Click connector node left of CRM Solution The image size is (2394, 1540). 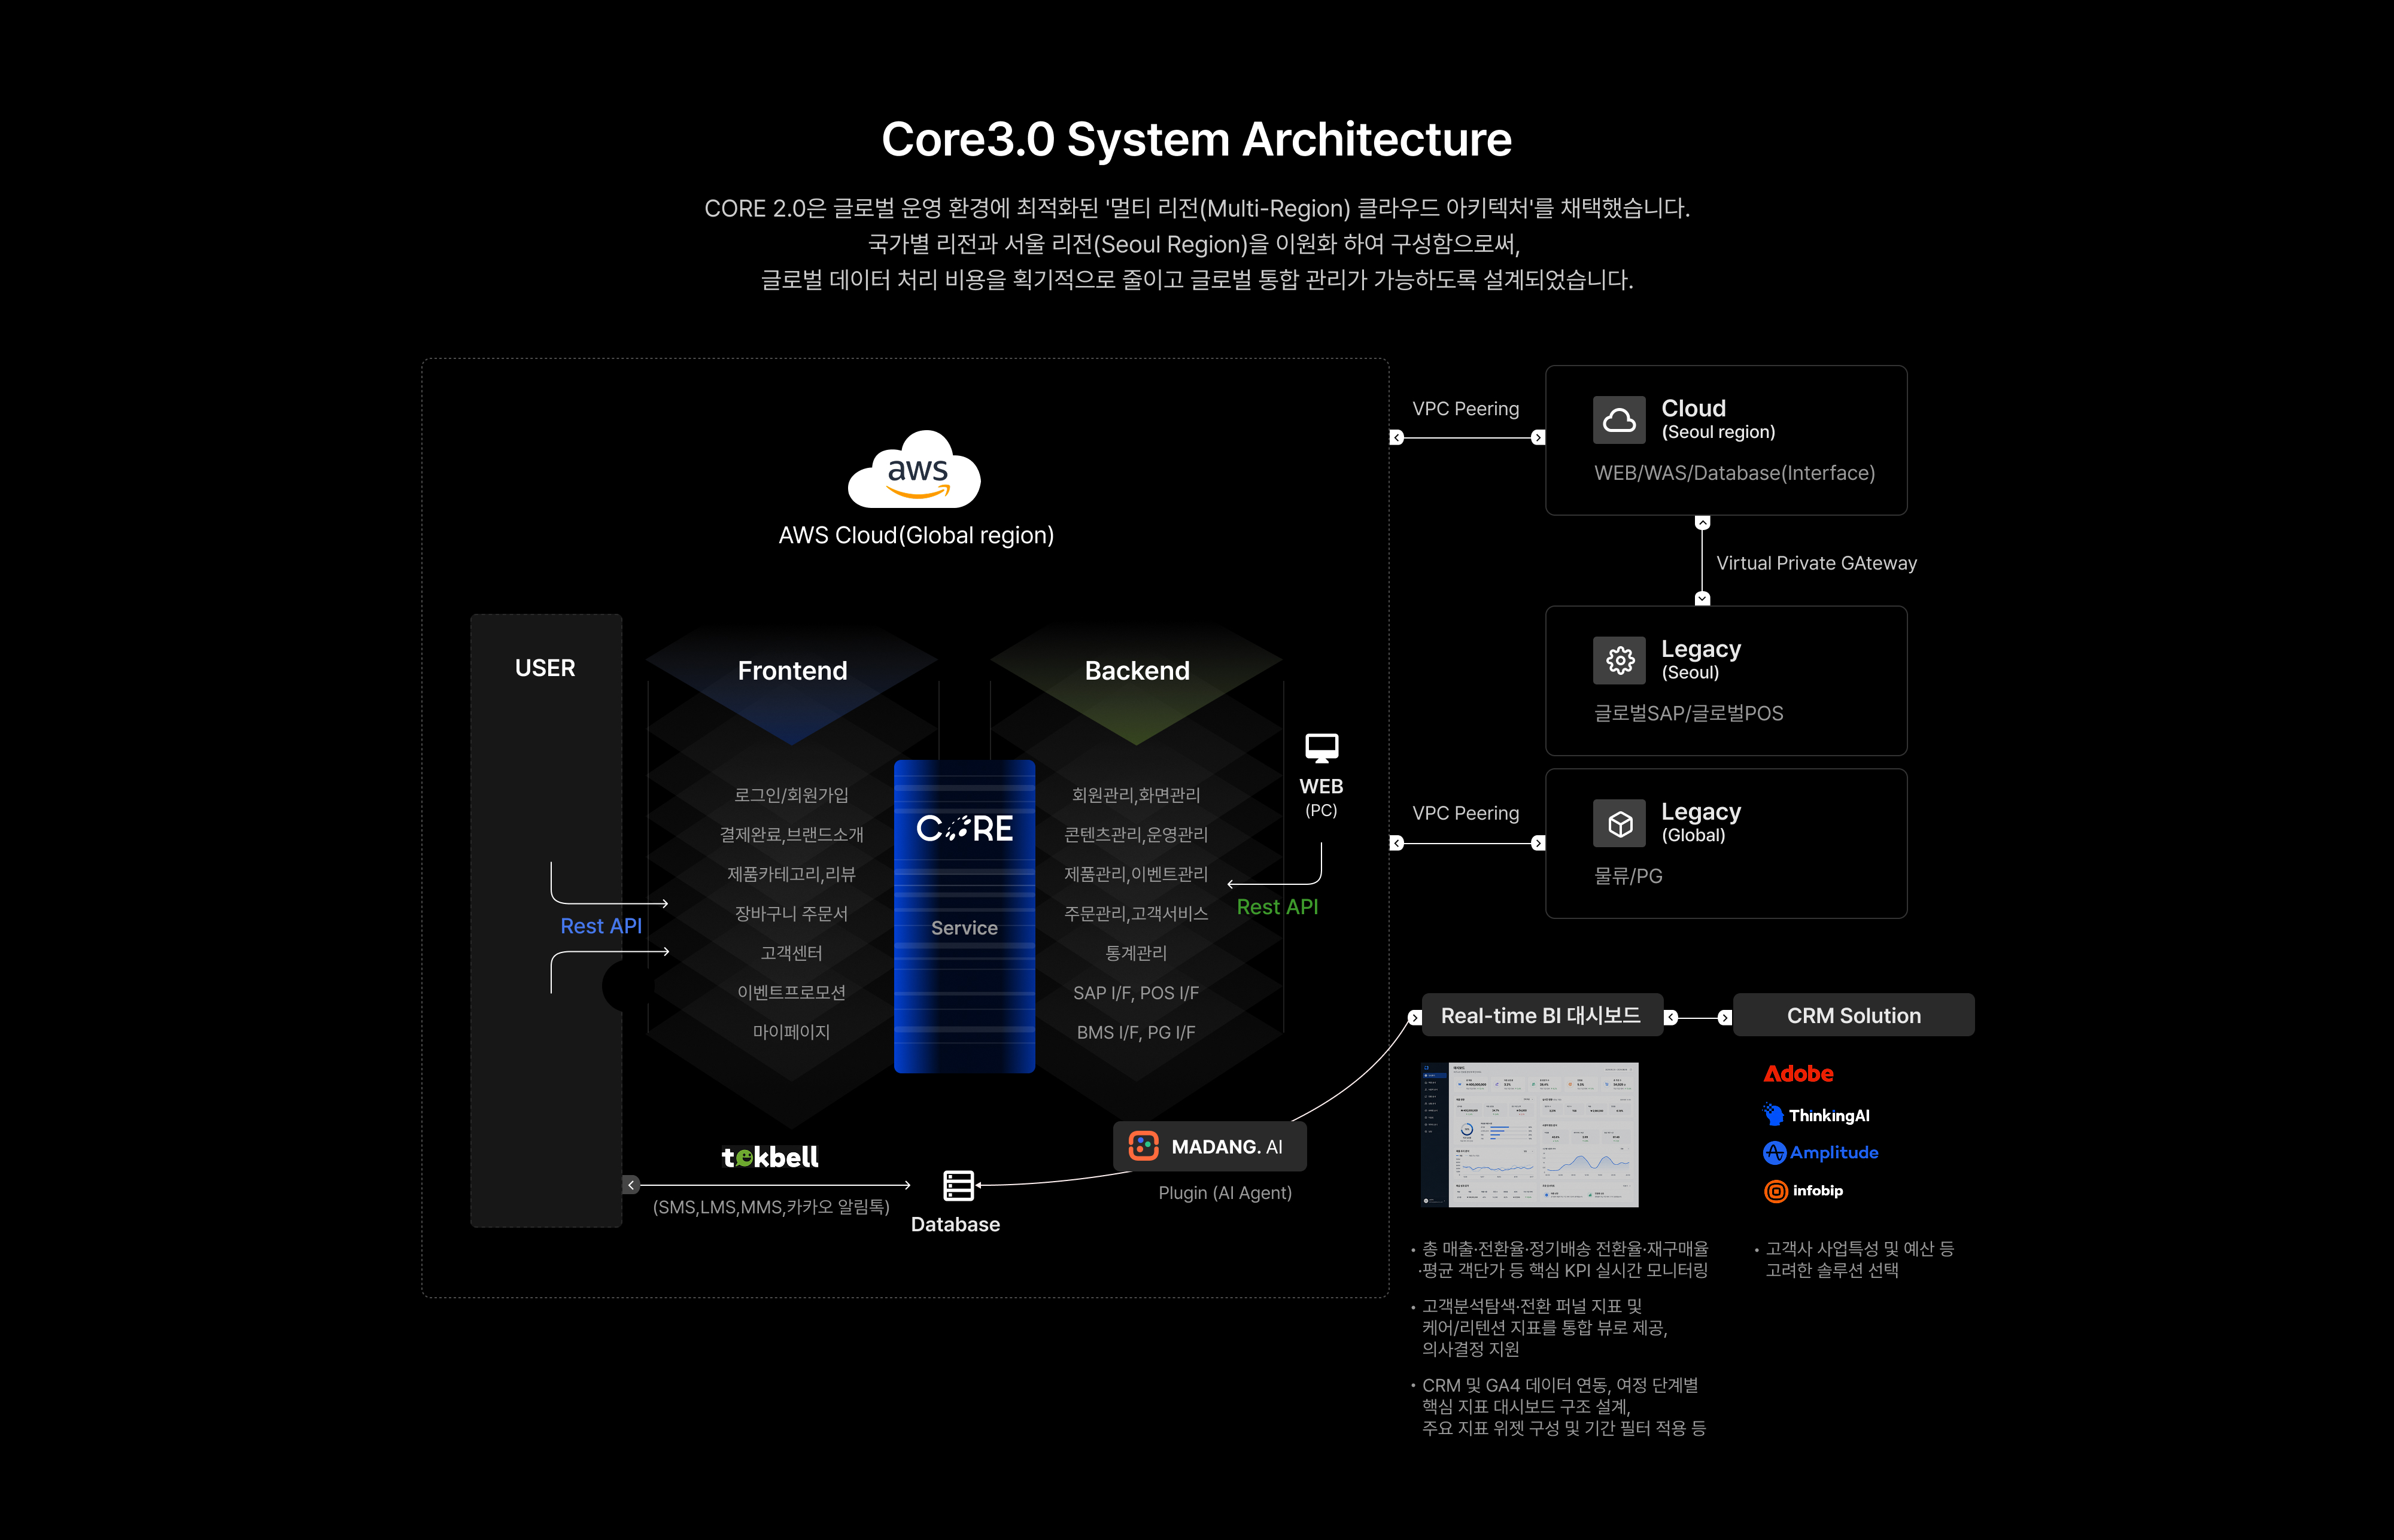[x=1724, y=1018]
